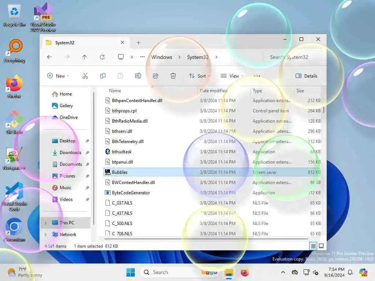Image resolution: width=375 pixels, height=281 pixels.
Task: Open Notepad++ desktop shortcut
Action: tap(14, 158)
